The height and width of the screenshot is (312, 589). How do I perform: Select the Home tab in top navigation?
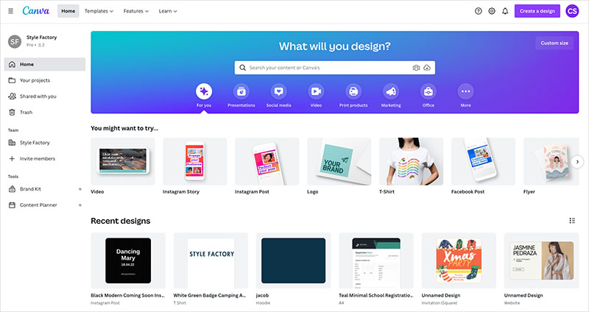coord(68,11)
